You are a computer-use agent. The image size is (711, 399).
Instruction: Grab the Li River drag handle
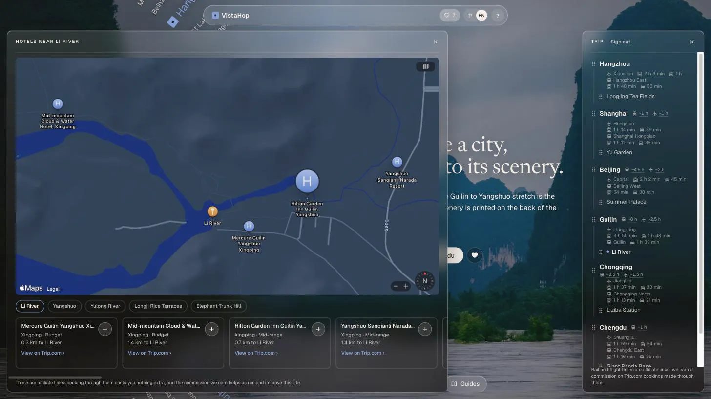pyautogui.click(x=601, y=252)
